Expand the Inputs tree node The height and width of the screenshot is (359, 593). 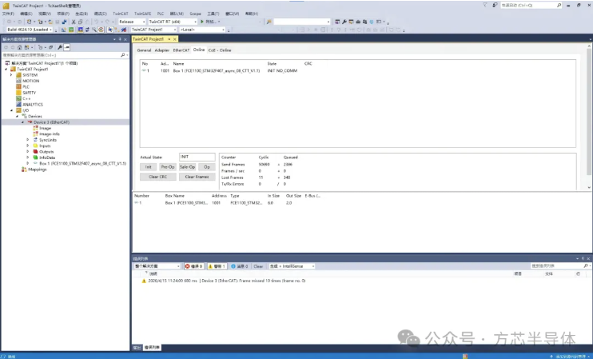click(28, 146)
